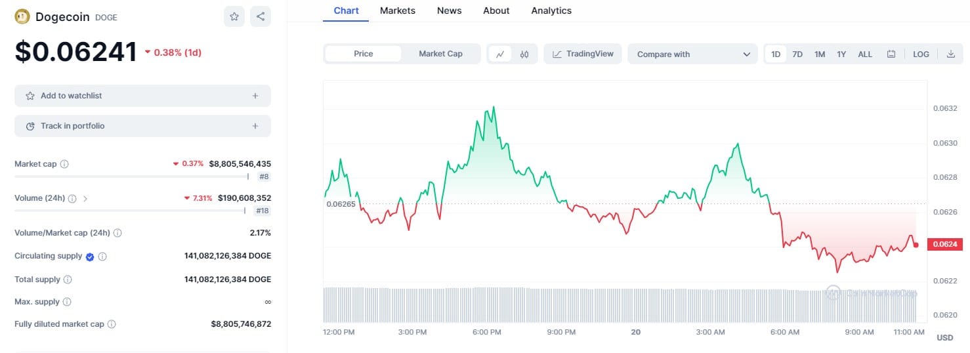970x353 pixels.
Task: Select the 7D time range
Action: tap(797, 54)
